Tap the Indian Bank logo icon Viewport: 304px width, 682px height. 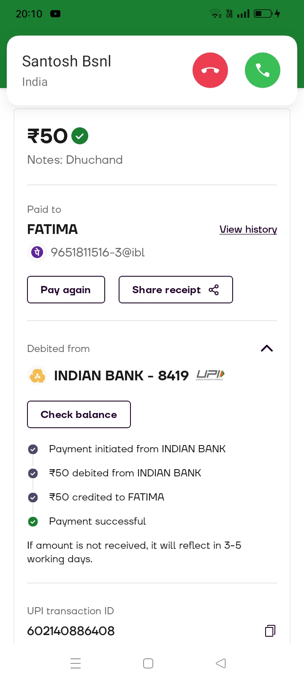pyautogui.click(x=37, y=375)
